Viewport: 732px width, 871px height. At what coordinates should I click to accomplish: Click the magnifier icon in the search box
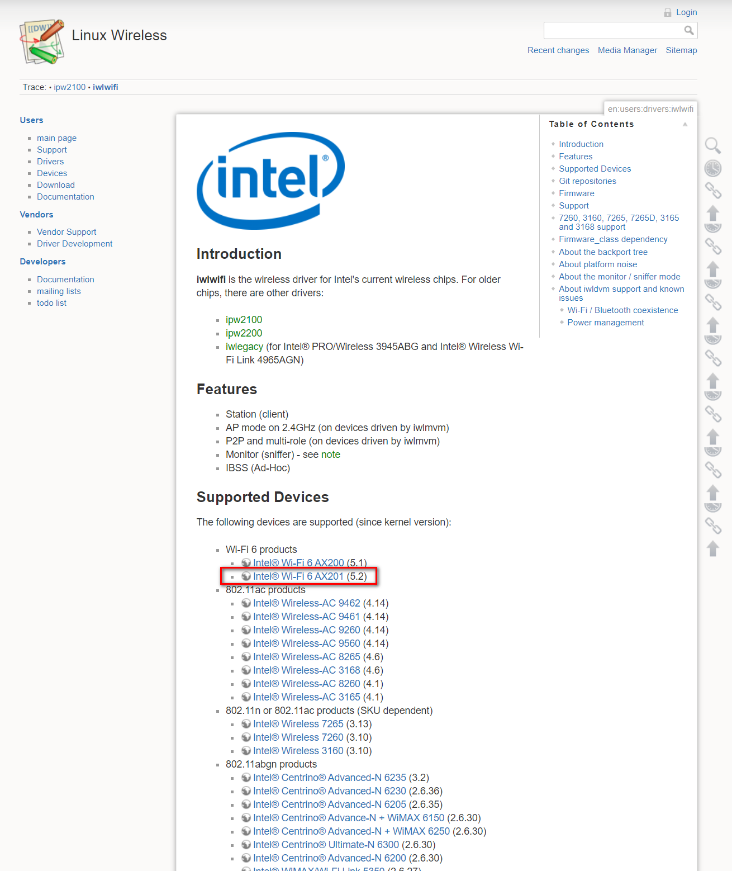click(x=690, y=30)
